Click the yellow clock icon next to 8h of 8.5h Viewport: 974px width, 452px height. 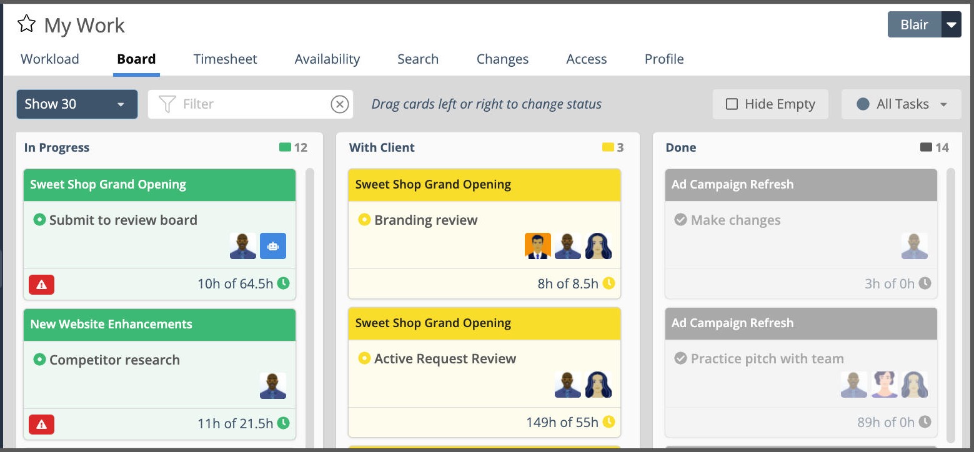tap(607, 283)
